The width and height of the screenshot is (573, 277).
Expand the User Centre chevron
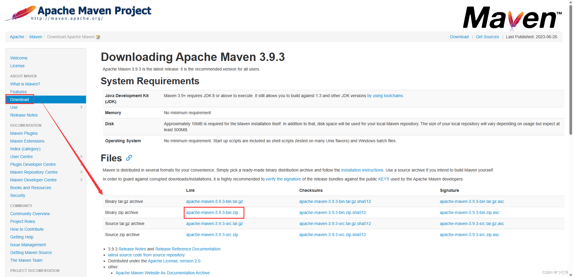[x=81, y=156]
